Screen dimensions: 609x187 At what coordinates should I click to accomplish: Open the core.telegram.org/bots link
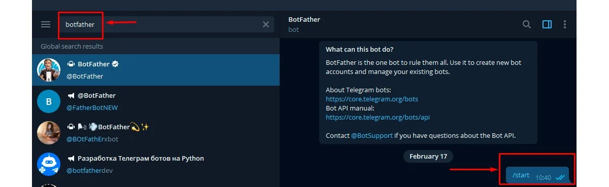[372, 99]
